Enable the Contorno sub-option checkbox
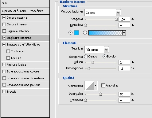 coord(8,51)
